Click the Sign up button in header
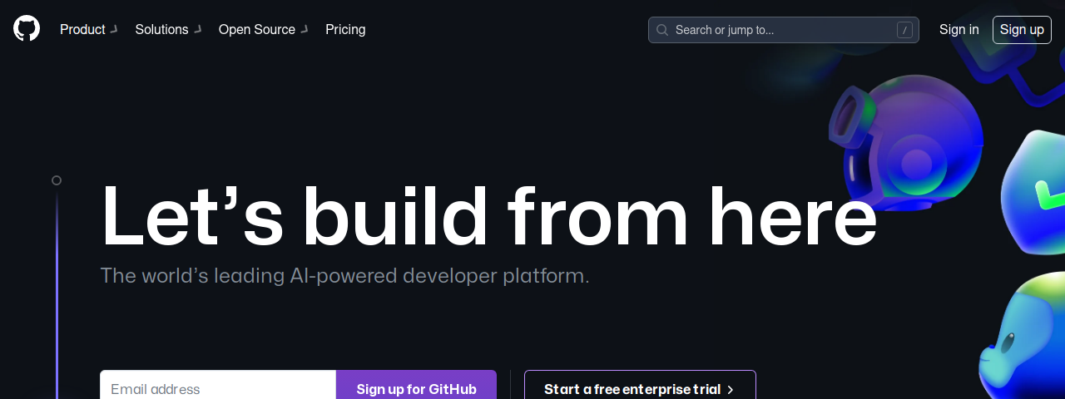This screenshot has height=399, width=1065. [x=1022, y=30]
